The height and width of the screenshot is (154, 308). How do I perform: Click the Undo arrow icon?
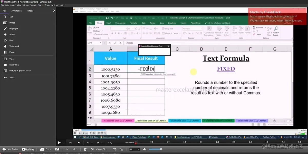(x=66, y=149)
